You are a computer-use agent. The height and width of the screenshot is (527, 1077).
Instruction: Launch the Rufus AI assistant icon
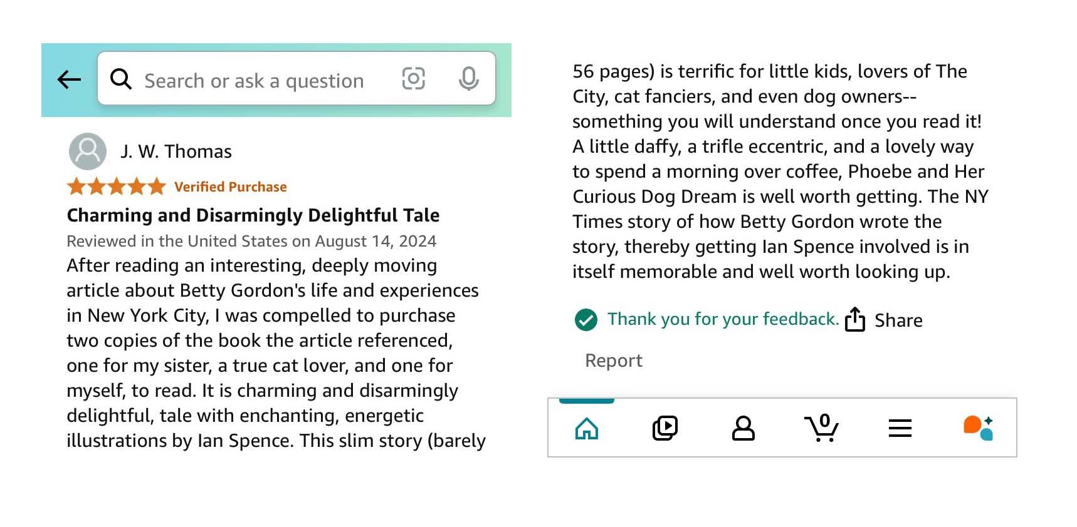(977, 428)
